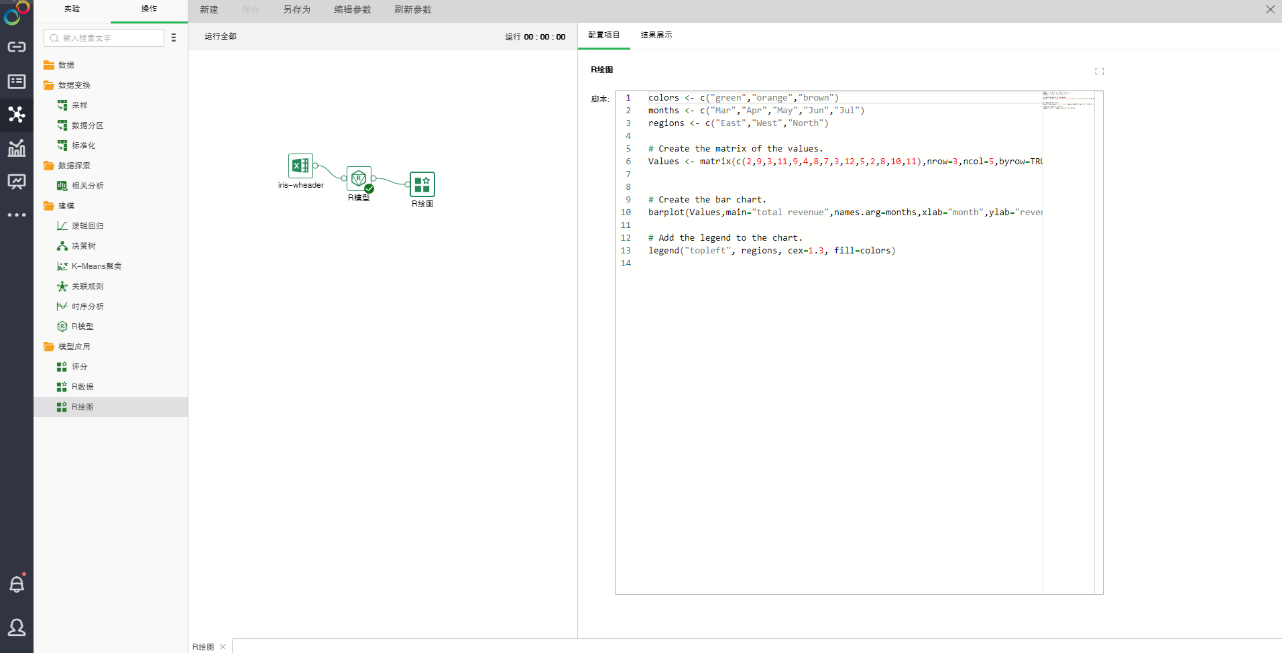Collapse the 建模 folder
The width and height of the screenshot is (1282, 653).
(49, 206)
